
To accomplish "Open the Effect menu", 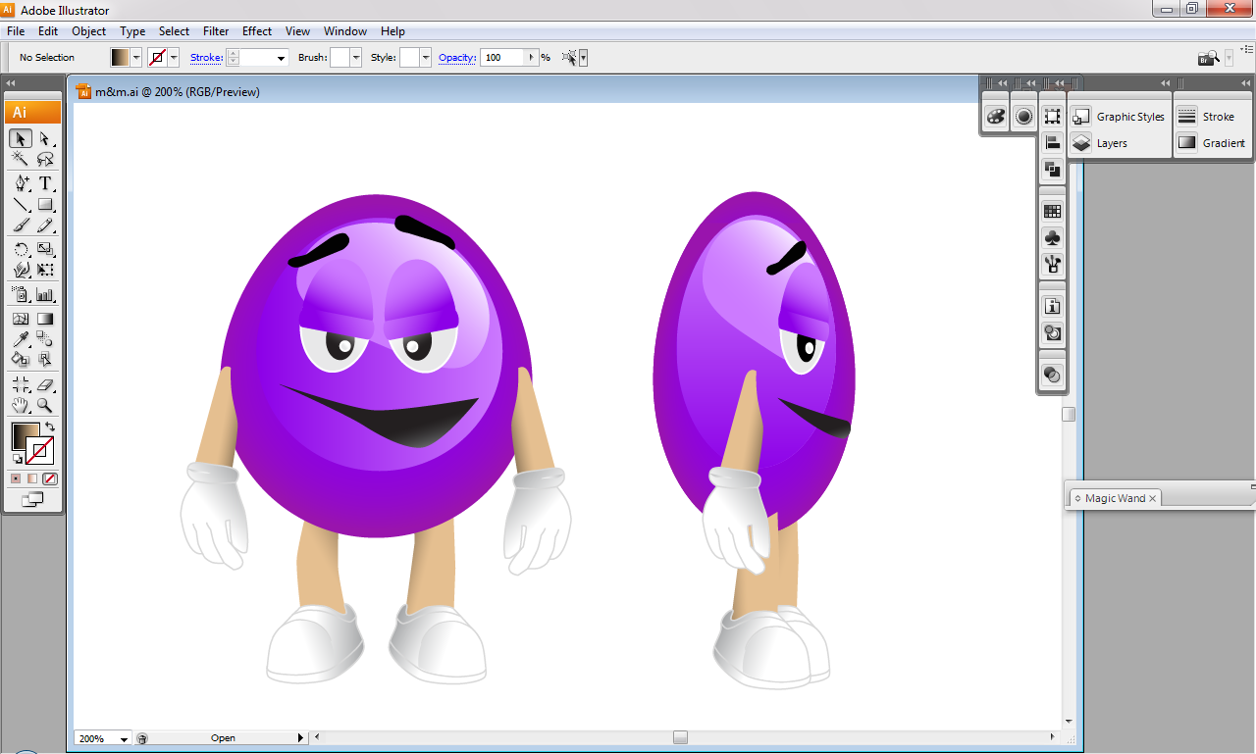I will tap(257, 31).
